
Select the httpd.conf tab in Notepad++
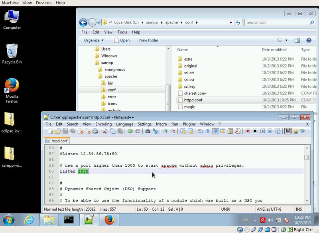click(56, 141)
